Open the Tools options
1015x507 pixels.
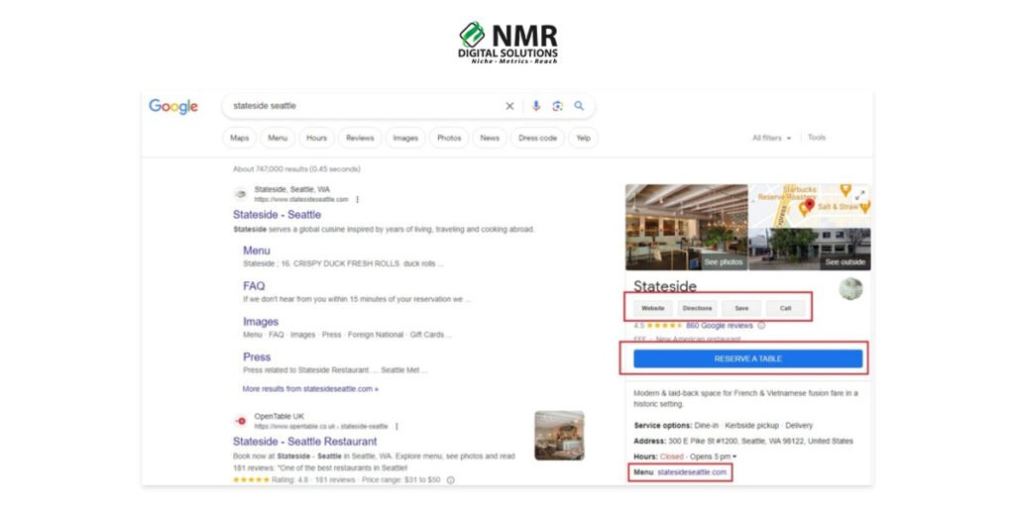tap(817, 138)
